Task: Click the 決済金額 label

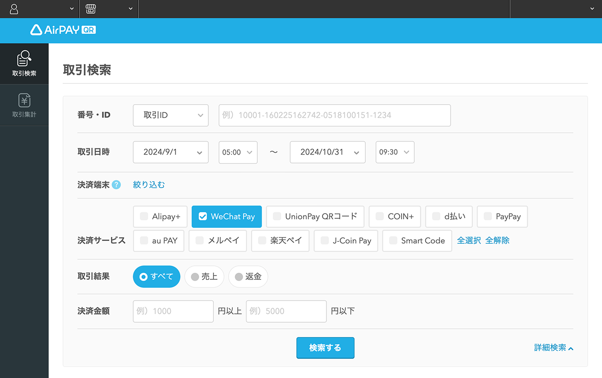Action: pyautogui.click(x=94, y=311)
